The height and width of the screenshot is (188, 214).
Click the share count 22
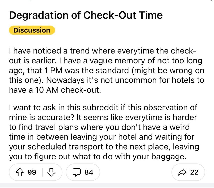[194, 172]
